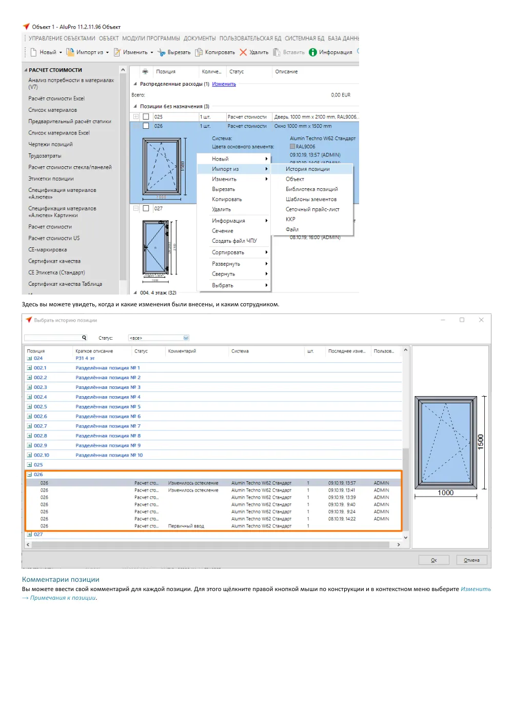This screenshot has height=726, width=513.
Task: Expand position 027 in history list
Action: [x=29, y=535]
